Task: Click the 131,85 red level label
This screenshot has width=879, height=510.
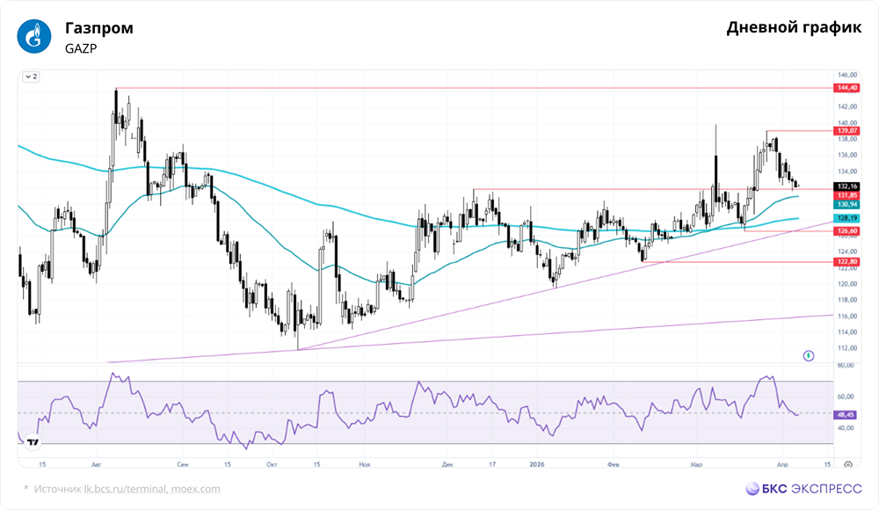Action: tap(847, 195)
